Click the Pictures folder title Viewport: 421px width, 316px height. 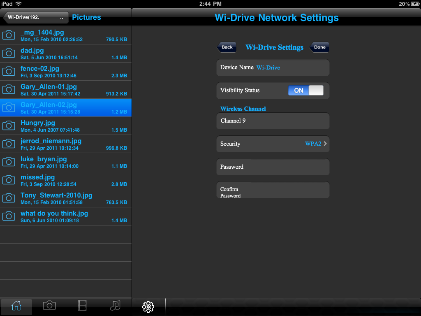click(x=86, y=17)
